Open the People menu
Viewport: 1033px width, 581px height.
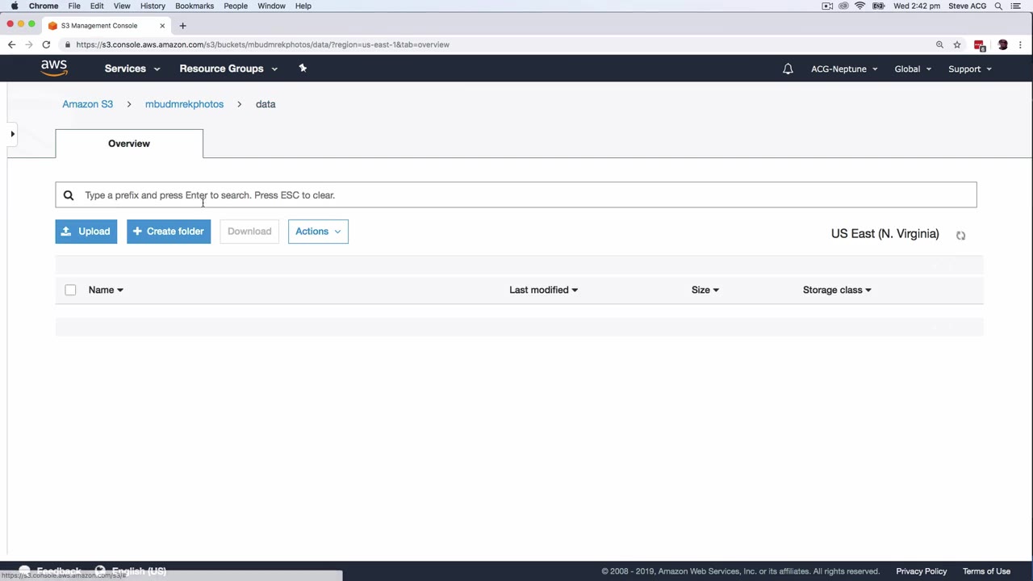[x=236, y=6]
